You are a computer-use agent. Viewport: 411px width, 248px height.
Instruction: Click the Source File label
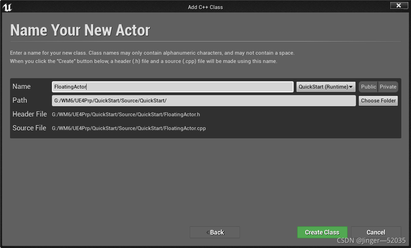(29, 128)
